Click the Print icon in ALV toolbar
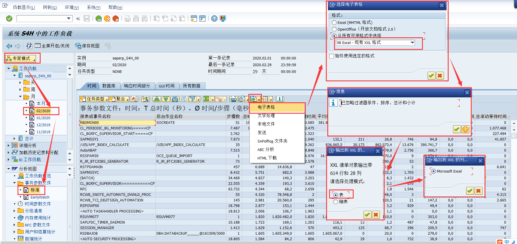This screenshot has width=517, height=244. click(233, 99)
